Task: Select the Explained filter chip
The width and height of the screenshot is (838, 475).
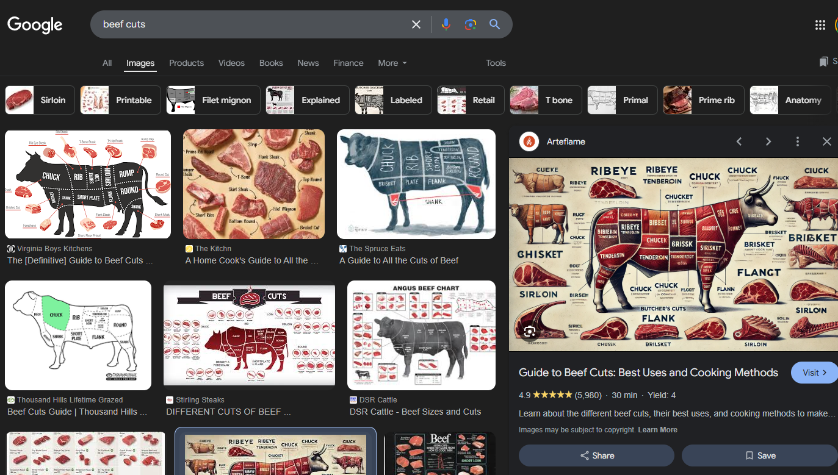Action: (308, 100)
